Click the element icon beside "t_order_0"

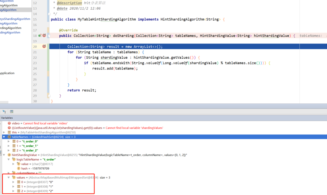coord(14,141)
